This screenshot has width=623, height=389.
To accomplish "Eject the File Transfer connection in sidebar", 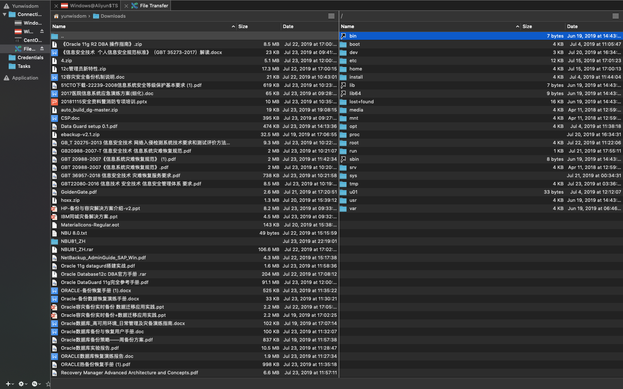I will pos(42,49).
